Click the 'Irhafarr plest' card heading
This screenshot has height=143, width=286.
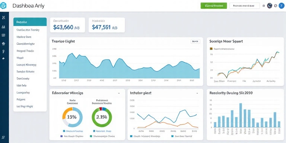pyautogui.click(x=141, y=93)
